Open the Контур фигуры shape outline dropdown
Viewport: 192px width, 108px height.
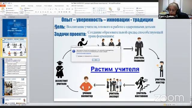(129, 10)
